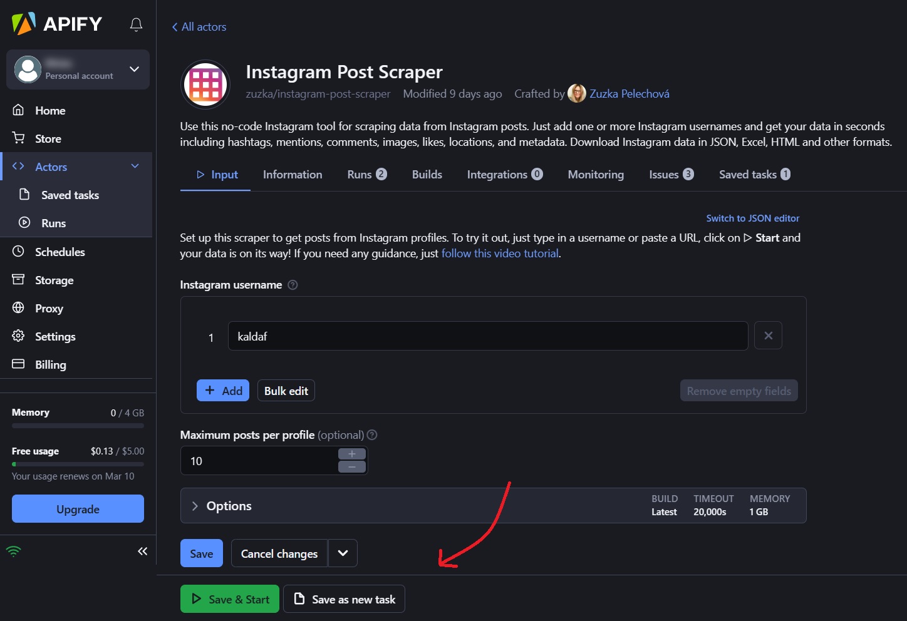Viewport: 907px width, 621px height.
Task: Open the Storage section
Action: tap(54, 280)
